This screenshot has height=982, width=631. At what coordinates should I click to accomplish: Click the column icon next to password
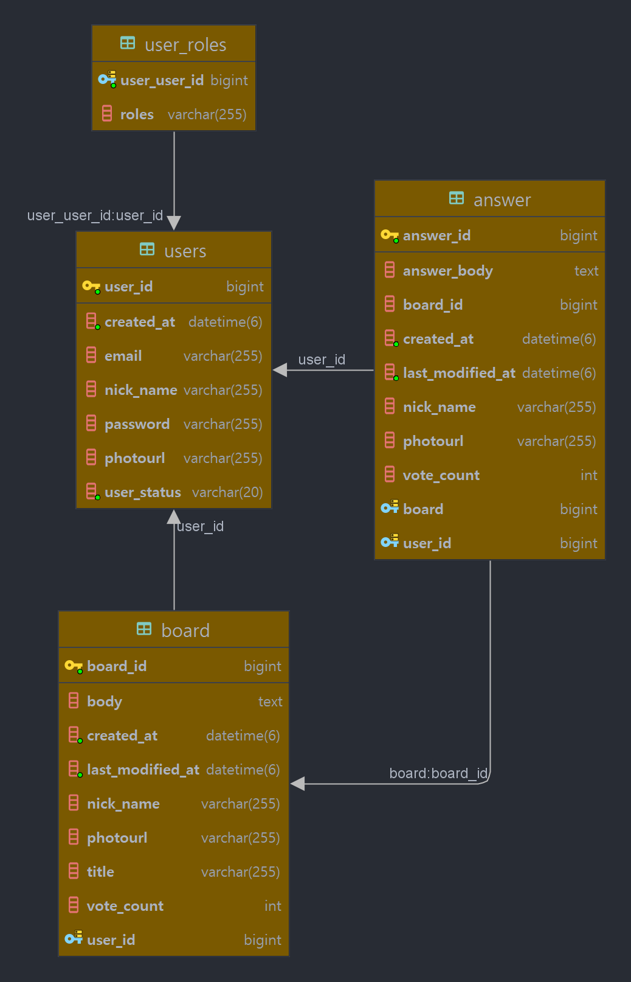[91, 423]
